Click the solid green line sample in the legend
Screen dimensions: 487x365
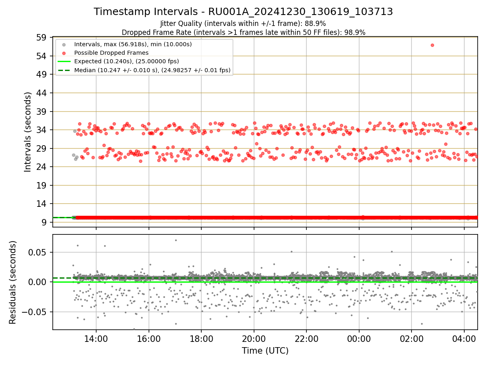coord(64,62)
